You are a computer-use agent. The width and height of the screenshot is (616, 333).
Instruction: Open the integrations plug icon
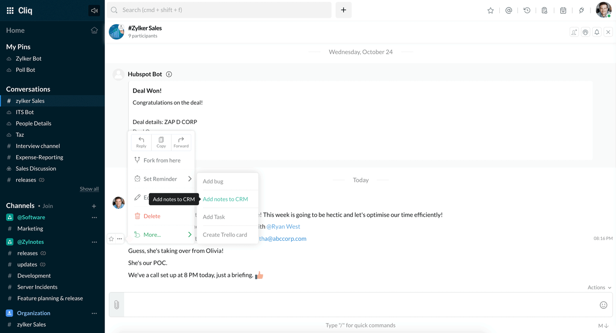coord(582,10)
